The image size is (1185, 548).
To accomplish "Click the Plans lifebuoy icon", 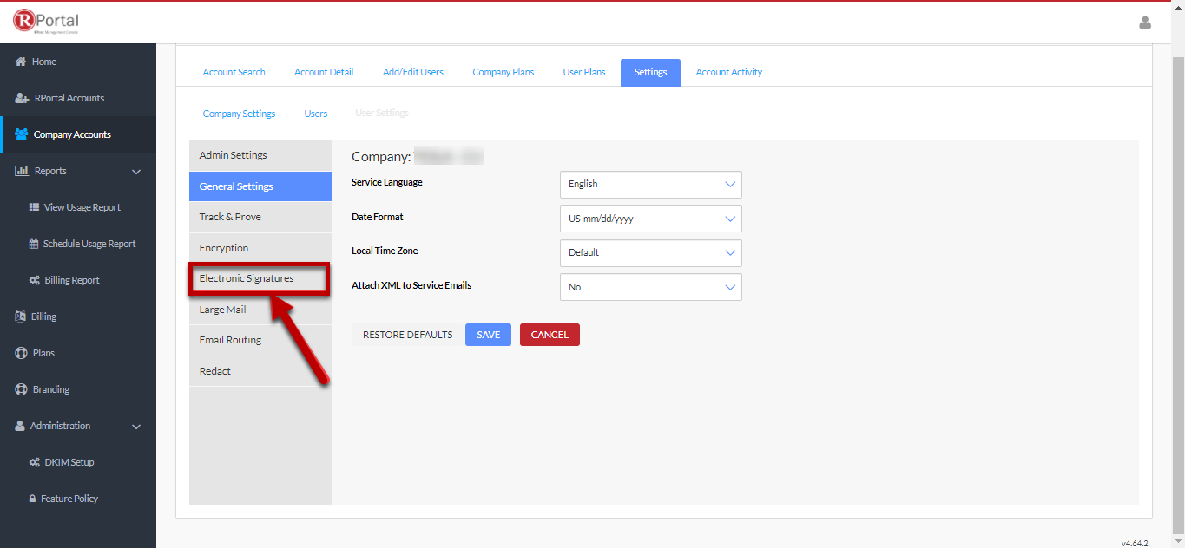I will point(22,353).
